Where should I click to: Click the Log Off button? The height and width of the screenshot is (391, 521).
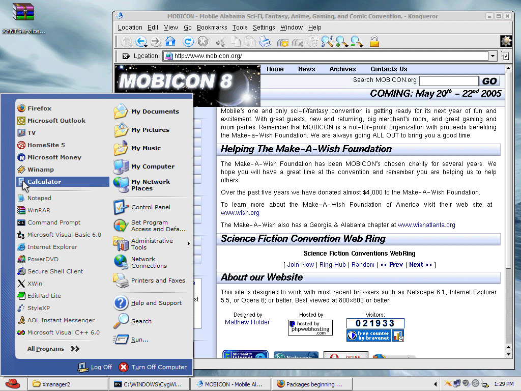click(95, 367)
